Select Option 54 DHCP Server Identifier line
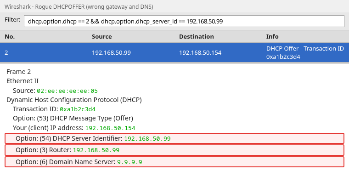349x171 pixels. point(174,138)
